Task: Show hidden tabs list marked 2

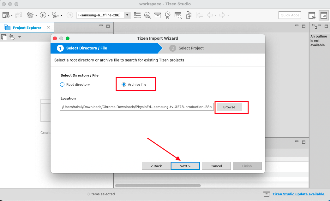Action: 315,26
